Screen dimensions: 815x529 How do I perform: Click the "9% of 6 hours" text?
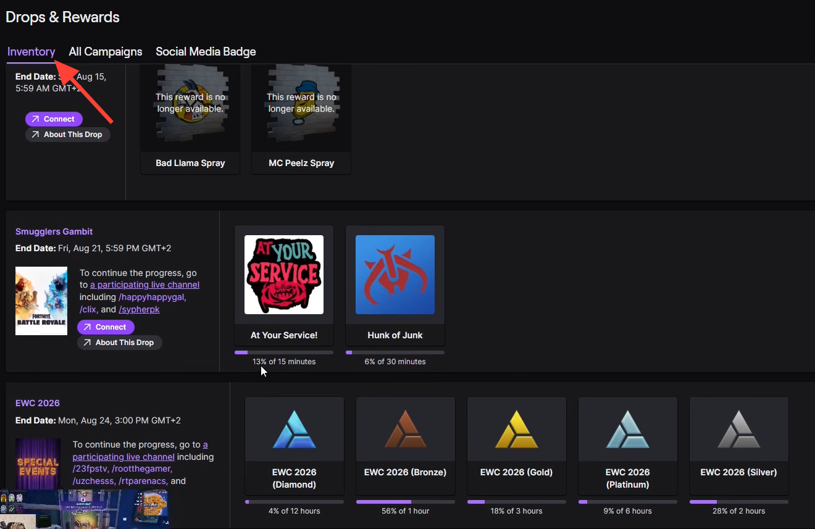(628, 511)
